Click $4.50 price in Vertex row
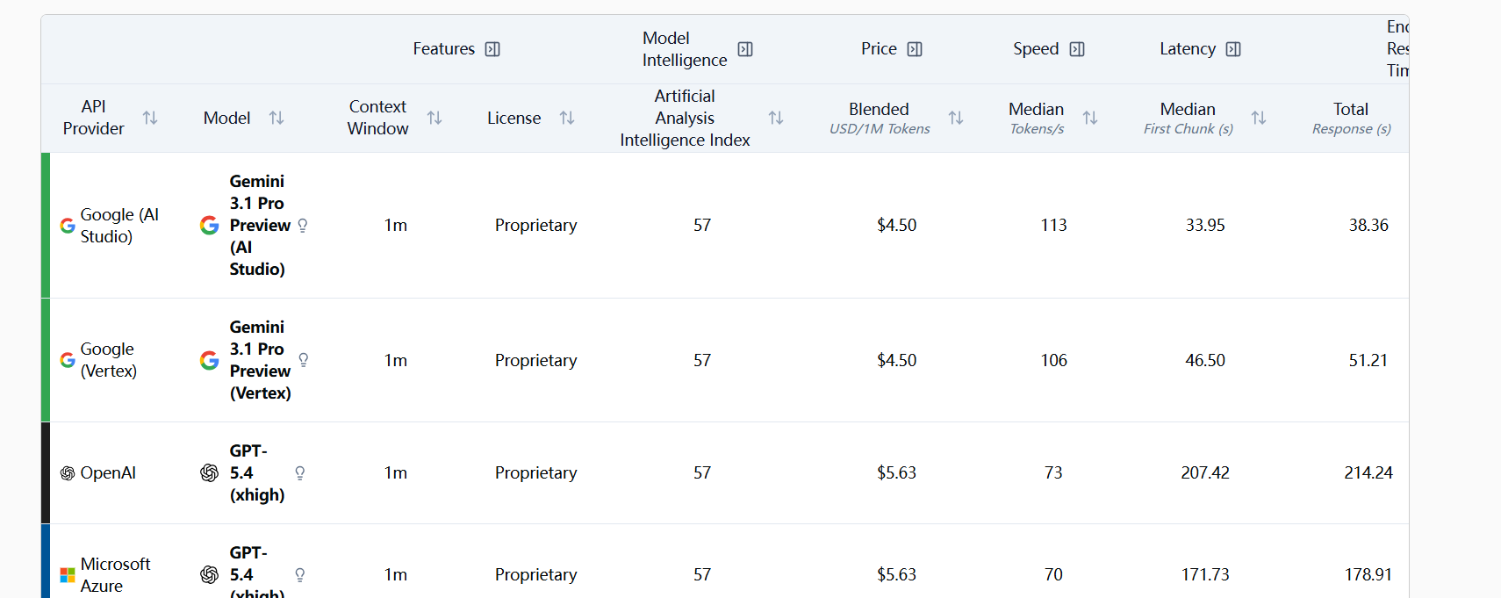 [896, 360]
